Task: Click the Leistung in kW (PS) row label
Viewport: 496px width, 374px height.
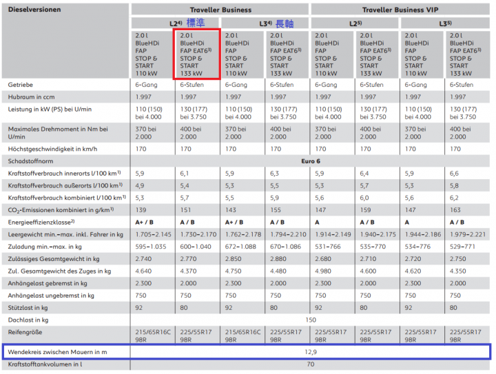Action: click(50, 110)
